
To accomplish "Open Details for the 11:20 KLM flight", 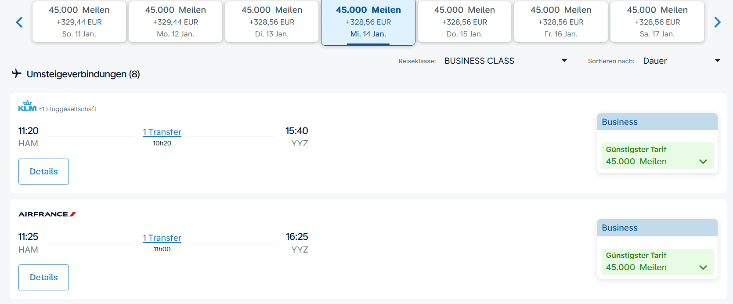I will (43, 171).
